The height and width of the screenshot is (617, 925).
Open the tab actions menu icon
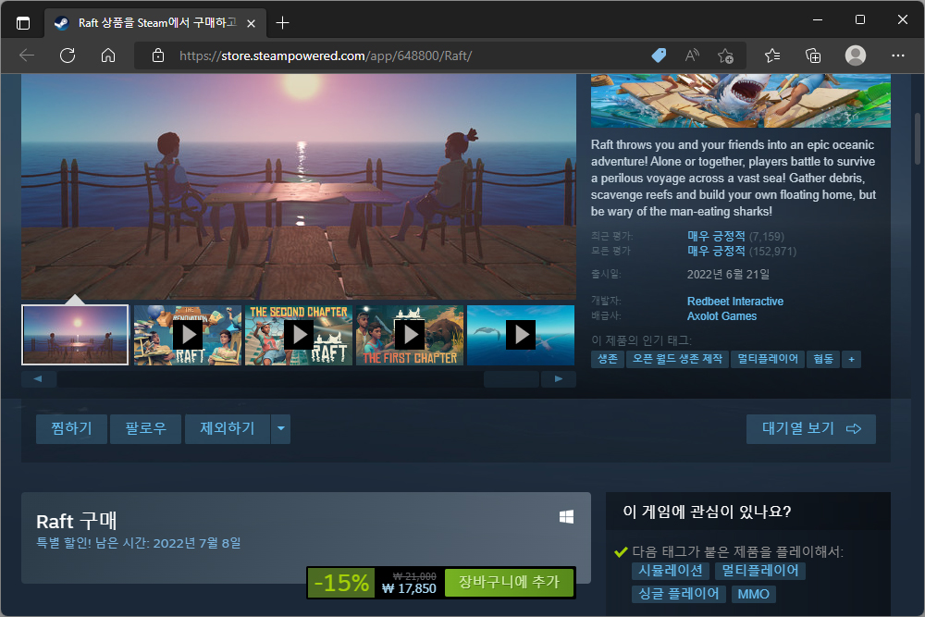click(23, 23)
